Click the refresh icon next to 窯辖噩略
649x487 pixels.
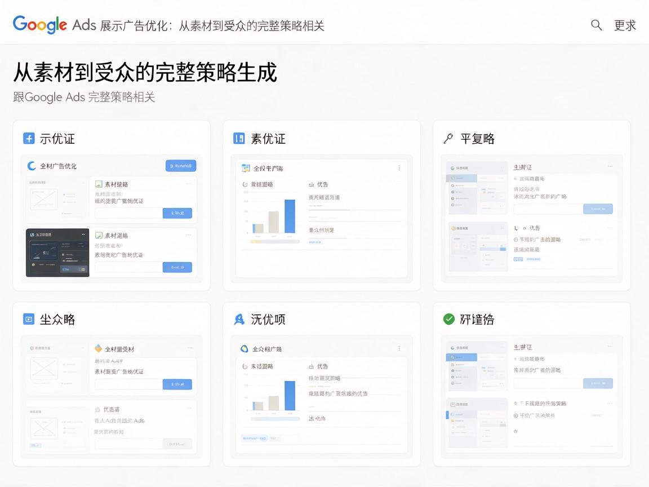[x=245, y=185]
